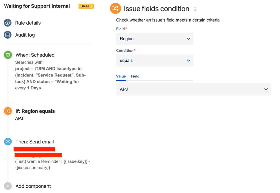This screenshot has height=193, width=280.
Task: Open the Region field dropdown
Action: click(155, 39)
